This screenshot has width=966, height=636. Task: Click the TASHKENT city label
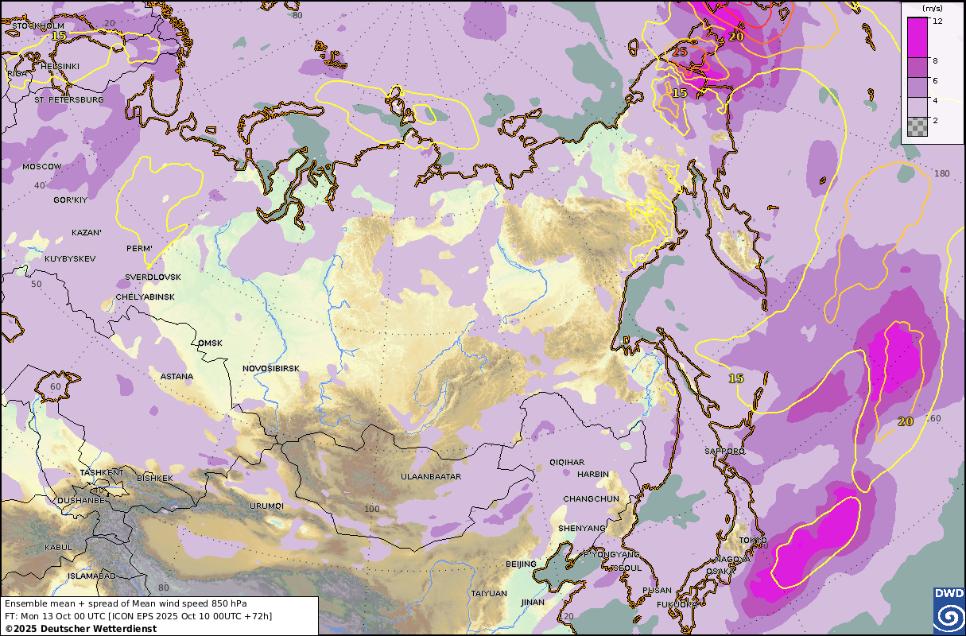(x=102, y=473)
